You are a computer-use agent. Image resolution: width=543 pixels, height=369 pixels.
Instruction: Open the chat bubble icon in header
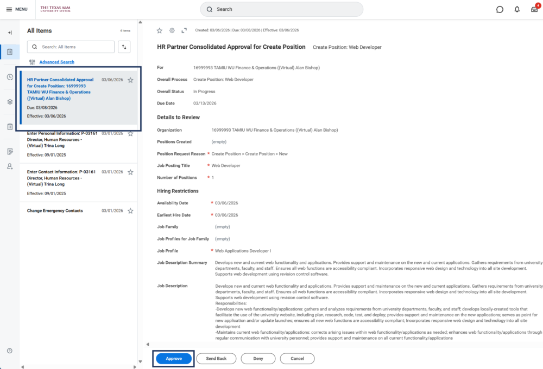coord(500,9)
